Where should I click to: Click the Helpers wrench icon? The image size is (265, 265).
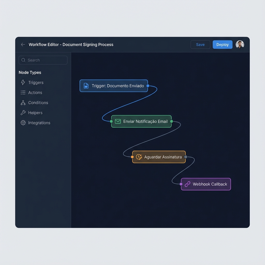click(23, 113)
